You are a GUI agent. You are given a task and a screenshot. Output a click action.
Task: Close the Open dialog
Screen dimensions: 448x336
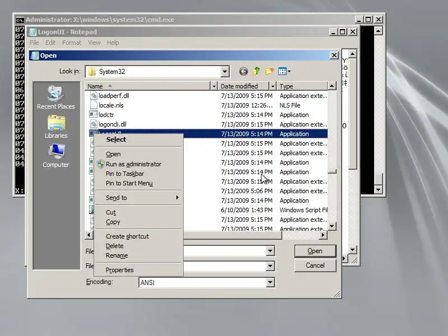(334, 55)
